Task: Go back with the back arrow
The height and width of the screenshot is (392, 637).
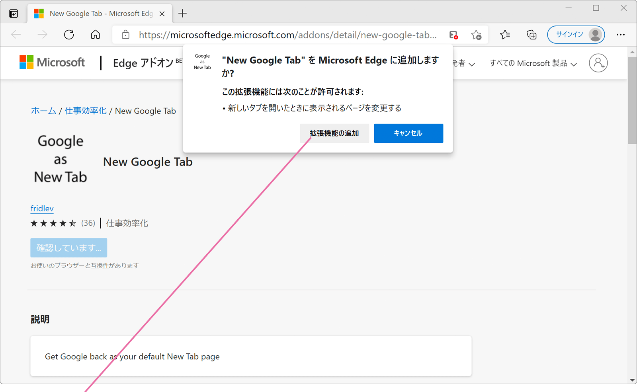Action: tap(16, 35)
